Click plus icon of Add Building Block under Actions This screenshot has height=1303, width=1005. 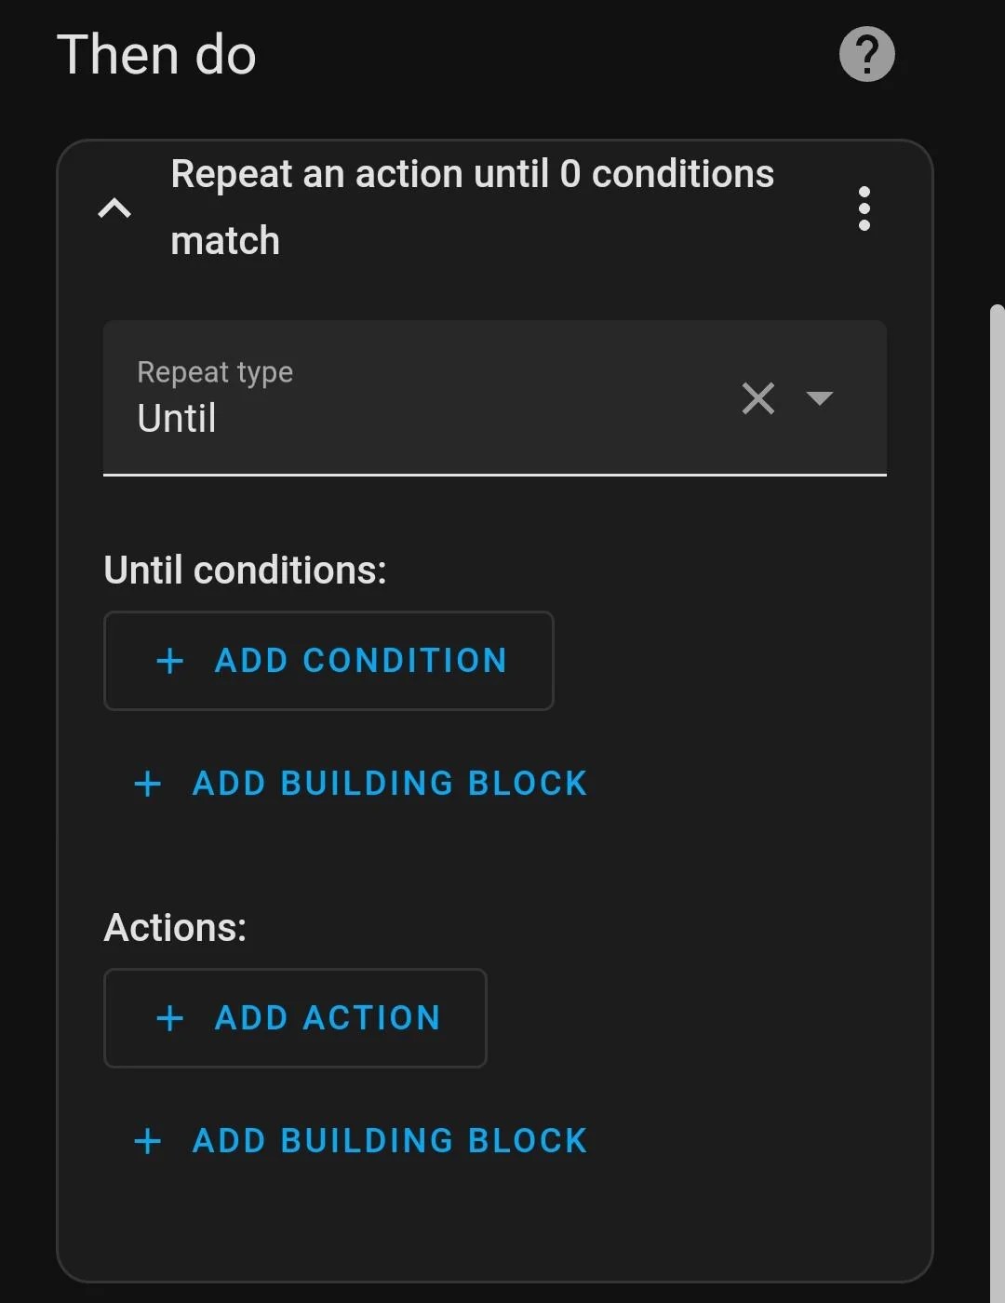(x=148, y=1141)
